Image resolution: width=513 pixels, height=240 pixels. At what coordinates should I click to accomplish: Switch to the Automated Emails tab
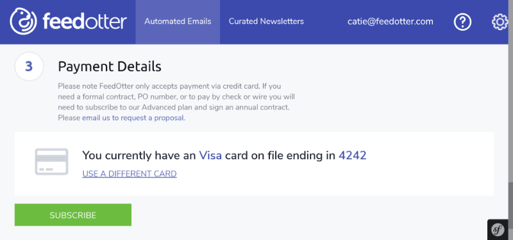[178, 22]
